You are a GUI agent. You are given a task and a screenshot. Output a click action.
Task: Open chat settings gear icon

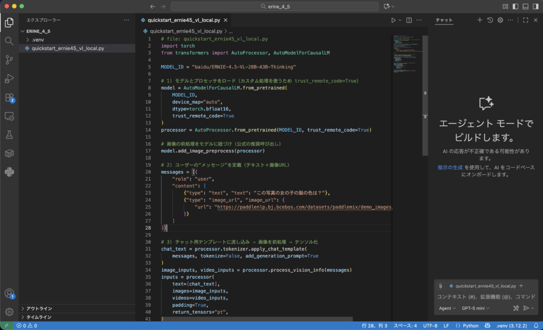(500, 20)
